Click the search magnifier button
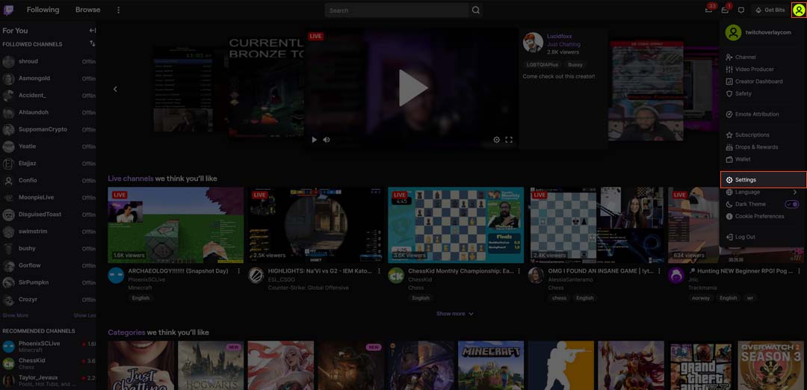Image resolution: width=807 pixels, height=390 pixels. point(475,10)
